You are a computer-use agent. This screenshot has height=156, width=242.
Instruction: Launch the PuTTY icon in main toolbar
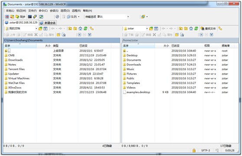click(x=35, y=16)
